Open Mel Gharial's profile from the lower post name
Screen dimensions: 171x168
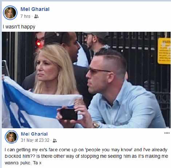click(x=34, y=134)
